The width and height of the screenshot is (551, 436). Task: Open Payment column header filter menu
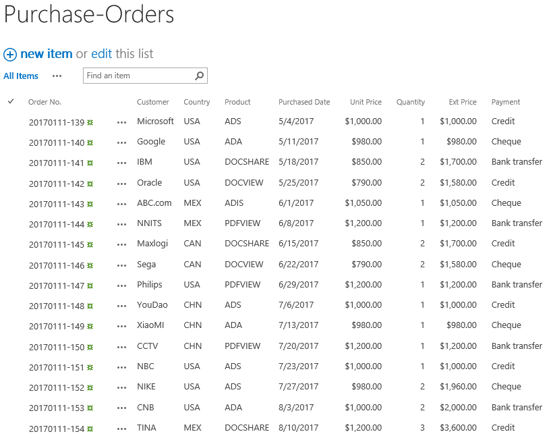point(505,102)
